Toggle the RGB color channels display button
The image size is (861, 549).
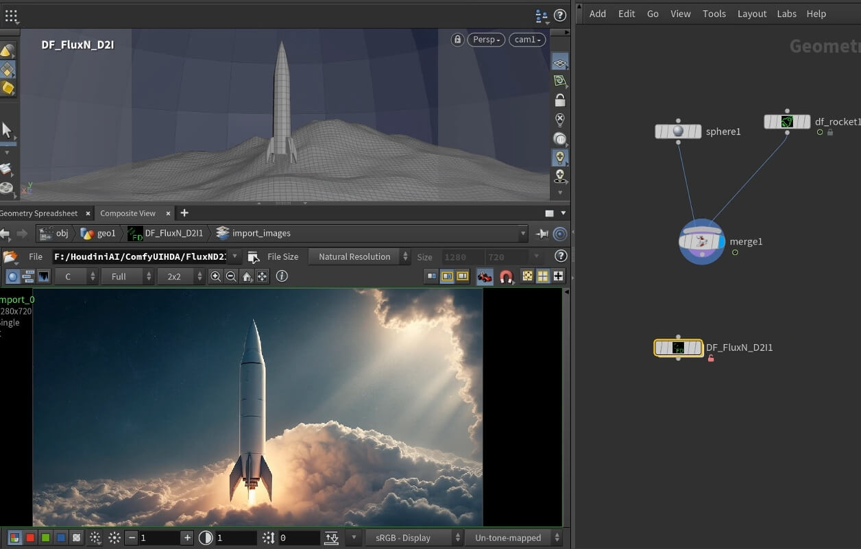[x=14, y=538]
